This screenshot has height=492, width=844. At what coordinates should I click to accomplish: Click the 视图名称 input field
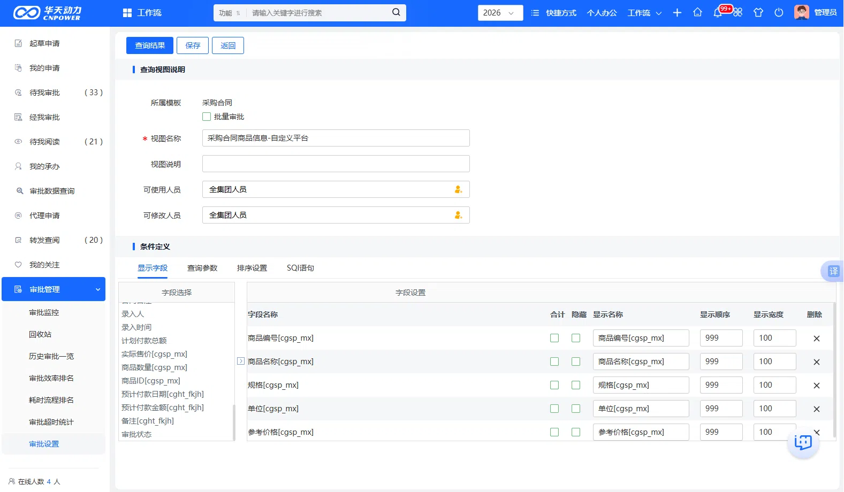(x=336, y=138)
